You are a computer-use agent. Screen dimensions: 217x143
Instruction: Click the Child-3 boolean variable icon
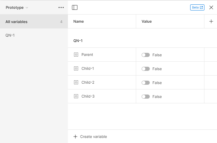(76, 96)
